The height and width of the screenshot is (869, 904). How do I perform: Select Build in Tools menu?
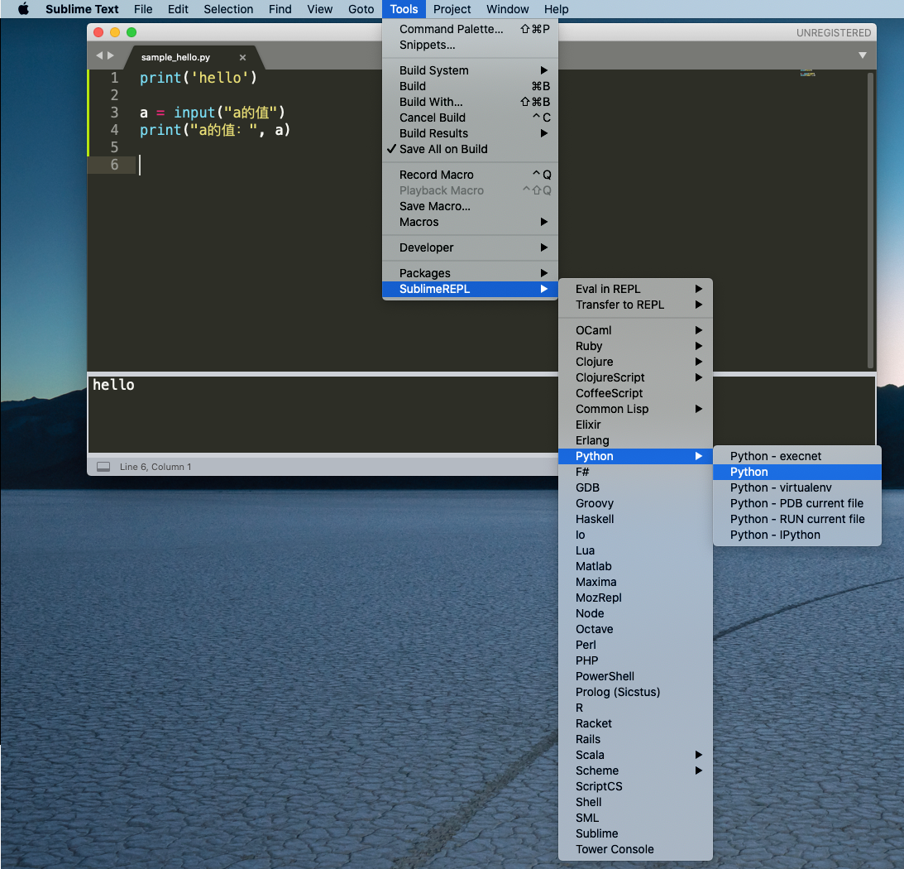(470, 86)
